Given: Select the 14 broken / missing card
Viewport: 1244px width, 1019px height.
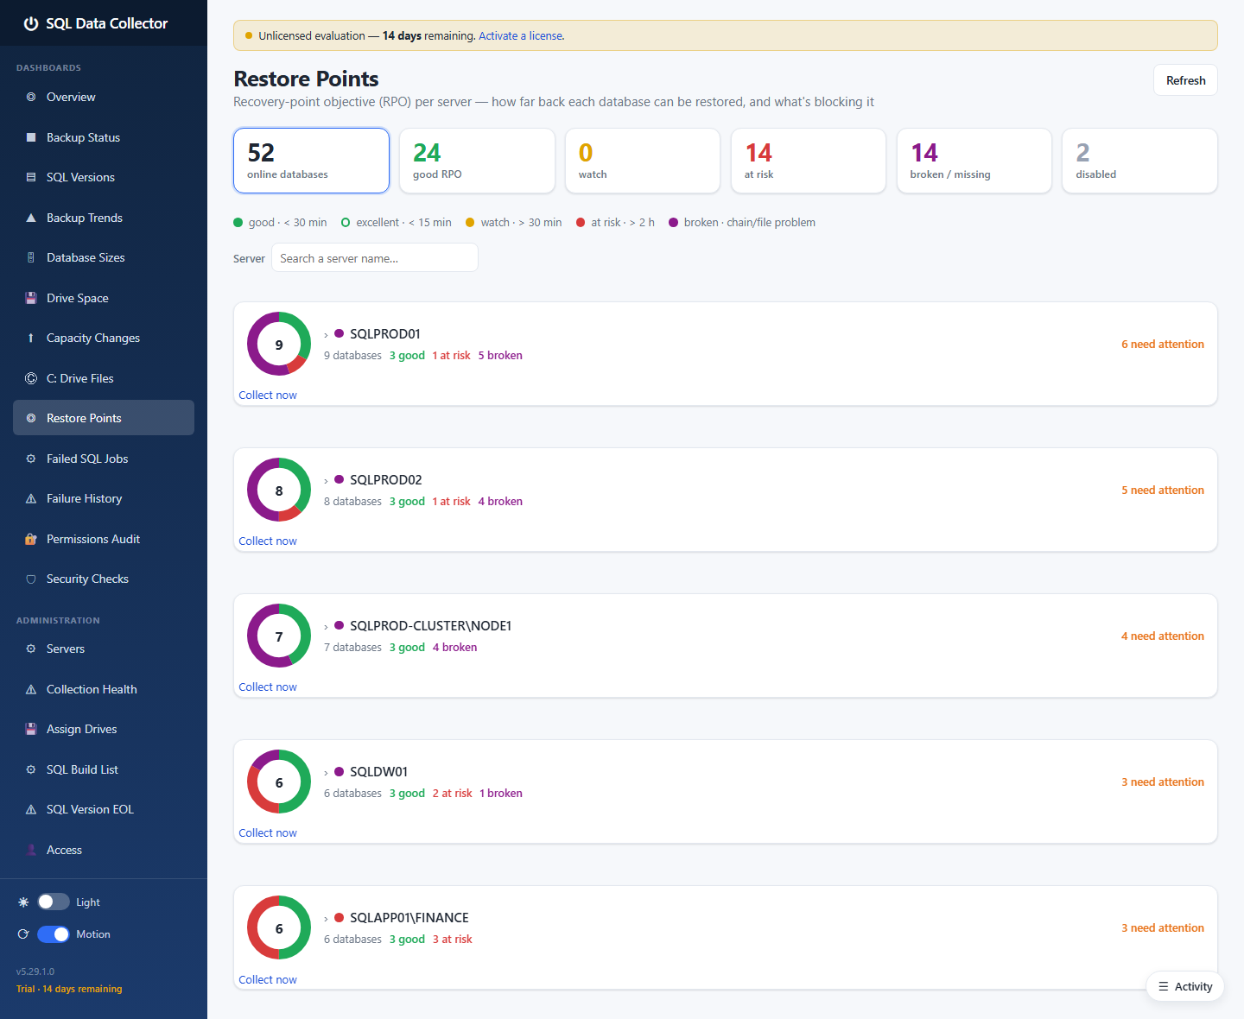Looking at the screenshot, I should 974,161.
